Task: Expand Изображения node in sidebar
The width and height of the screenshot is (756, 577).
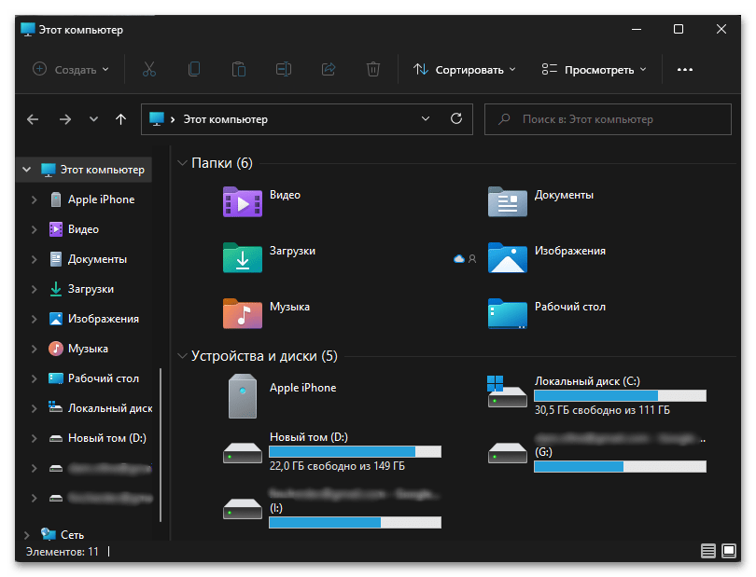Action: click(35, 319)
